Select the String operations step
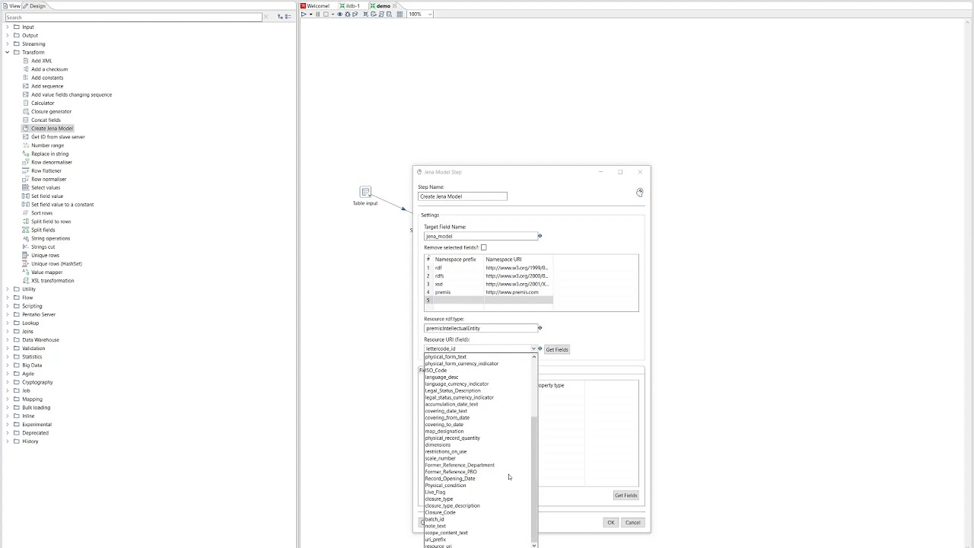The image size is (974, 548). coord(50,238)
